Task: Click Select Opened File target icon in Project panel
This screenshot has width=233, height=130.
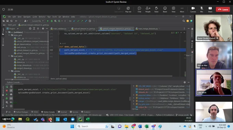Action: pos(30,29)
